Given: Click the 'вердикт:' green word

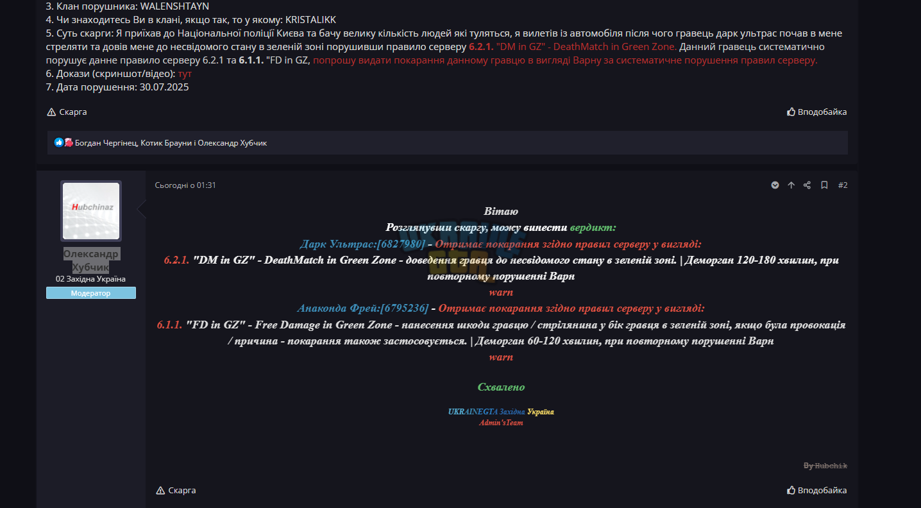Looking at the screenshot, I should click(593, 227).
